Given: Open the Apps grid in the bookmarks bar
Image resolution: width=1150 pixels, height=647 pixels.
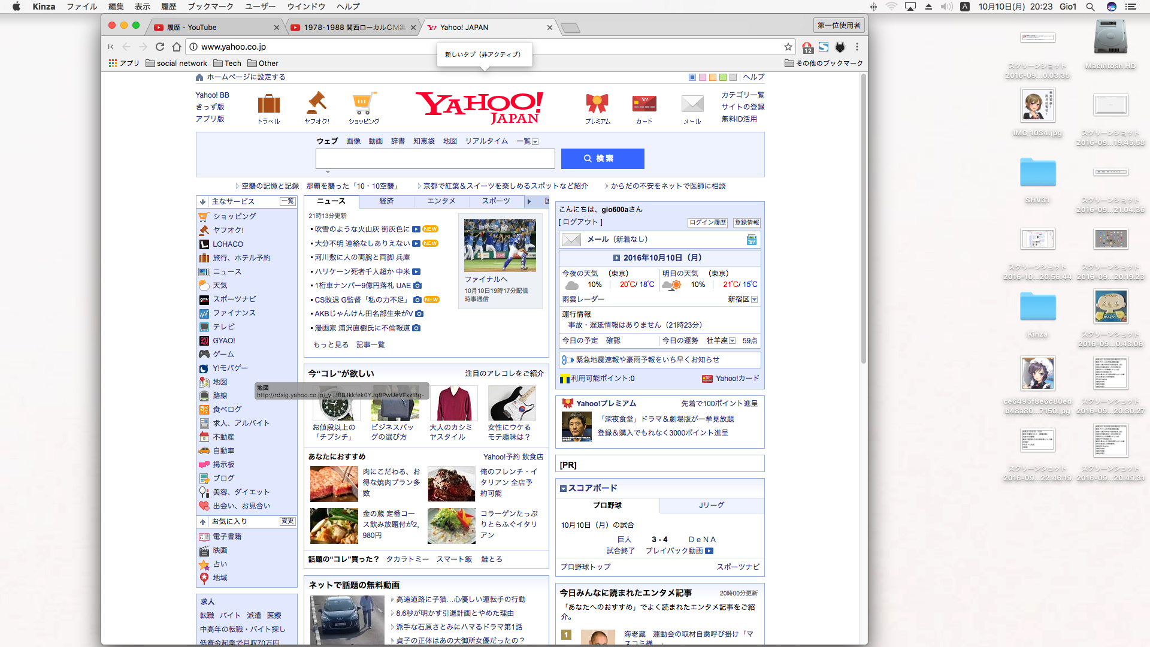Looking at the screenshot, I should pos(113,63).
